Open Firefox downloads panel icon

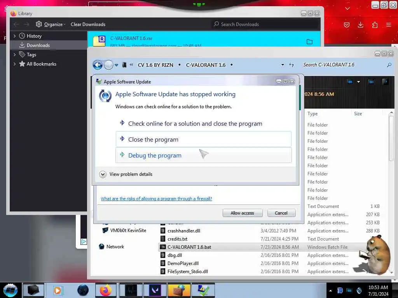pos(360,24)
